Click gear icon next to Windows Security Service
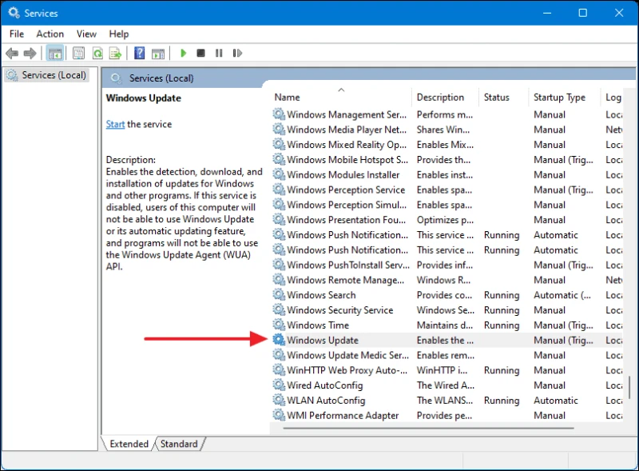The image size is (639, 471). click(x=279, y=309)
